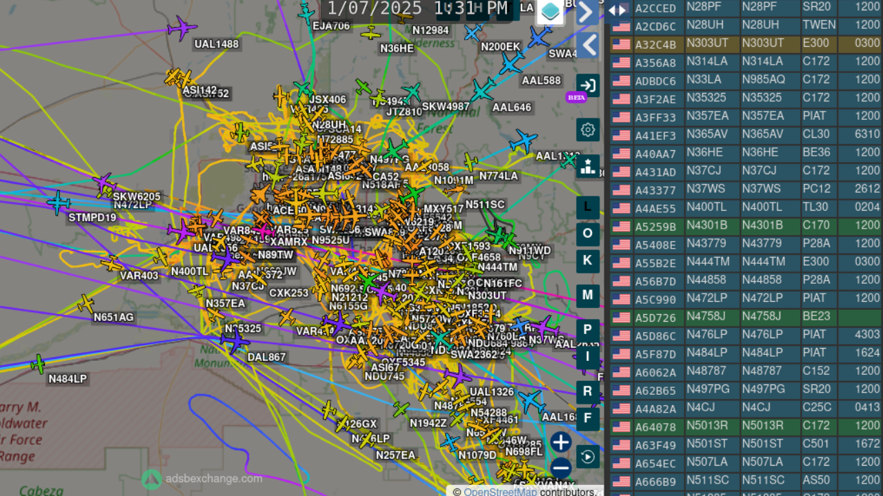Click the date and time display
883x496 pixels.
point(417,9)
